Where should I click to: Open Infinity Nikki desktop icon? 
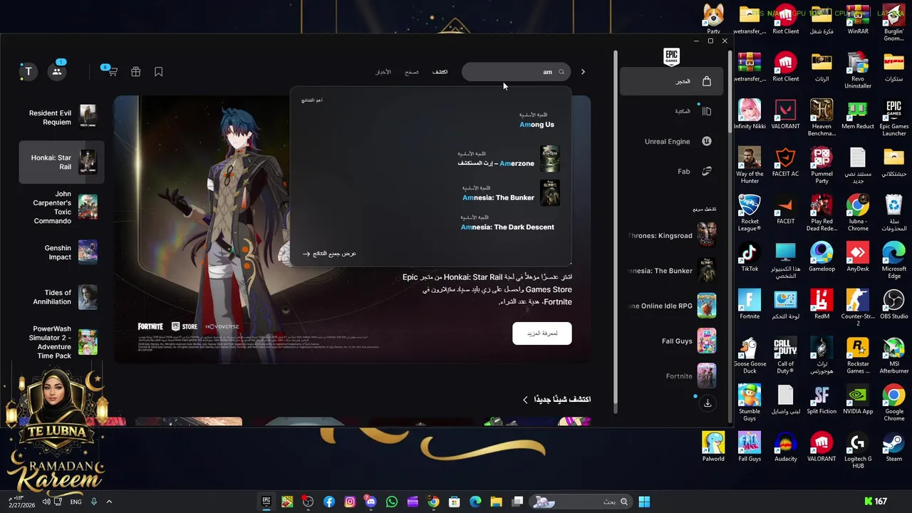[x=750, y=114]
